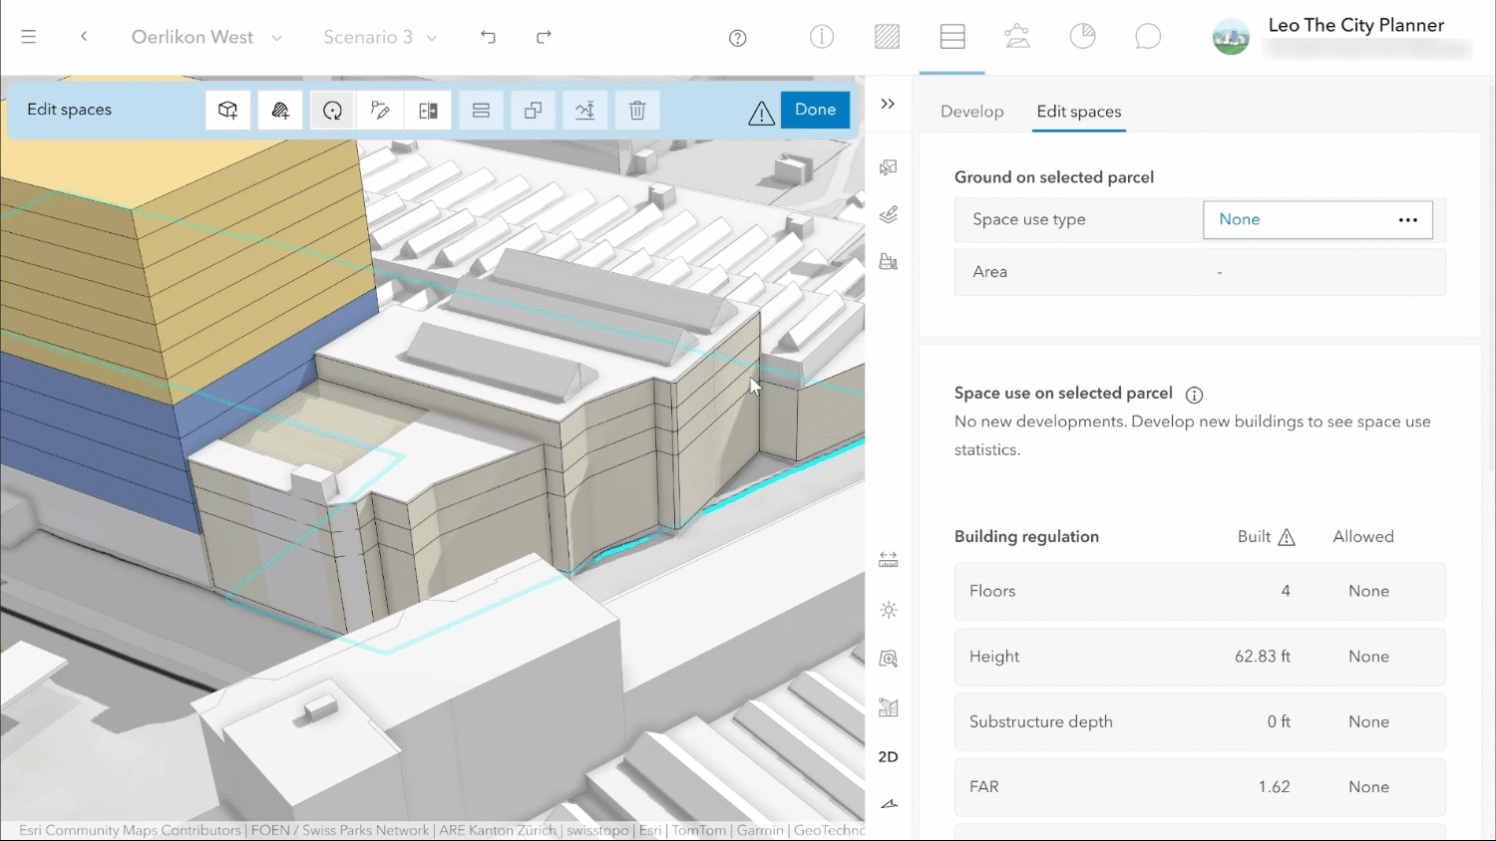Switch the map to 2D view
The width and height of the screenshot is (1496, 841).
(888, 756)
